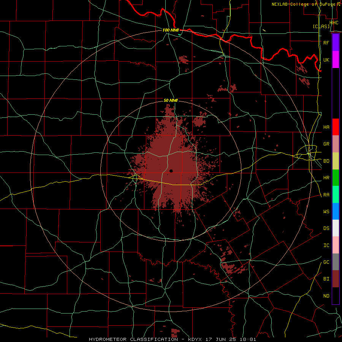The width and height of the screenshot is (342, 342).
Task: Click the 'NEXLAB-College of DuPage' credit text
Action: (304, 4)
